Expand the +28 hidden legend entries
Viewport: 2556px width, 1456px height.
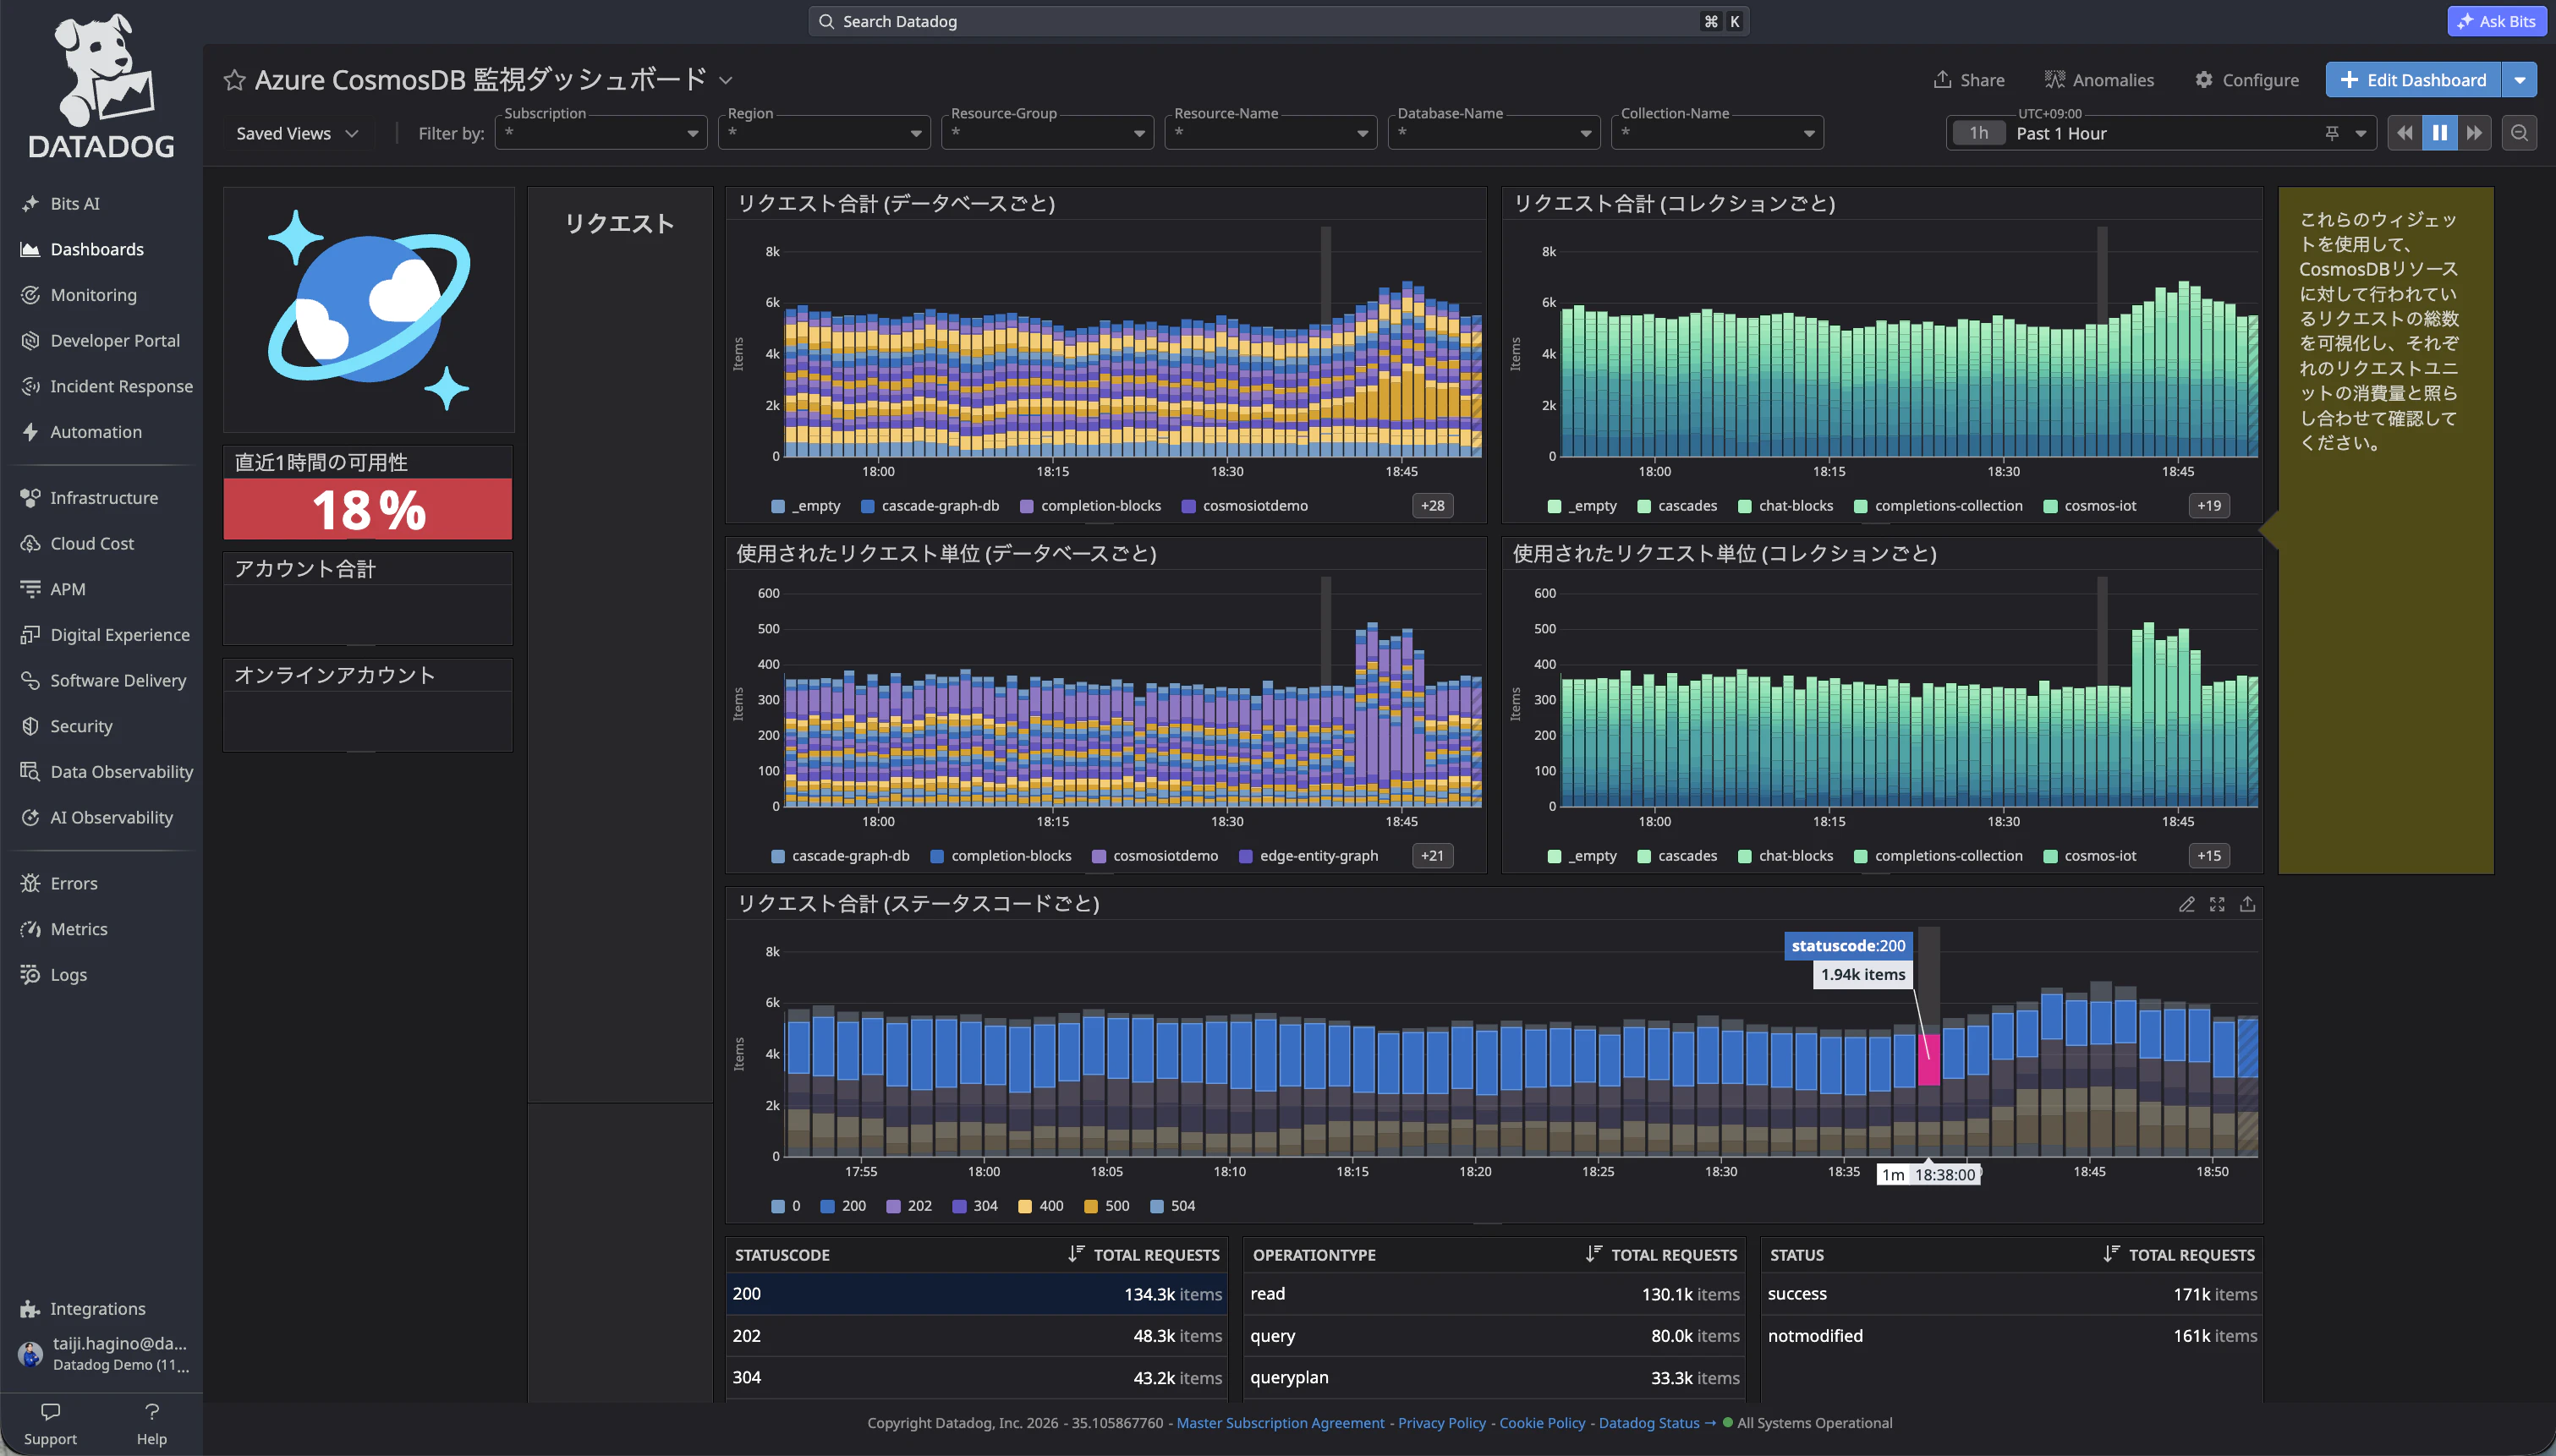coord(1433,506)
